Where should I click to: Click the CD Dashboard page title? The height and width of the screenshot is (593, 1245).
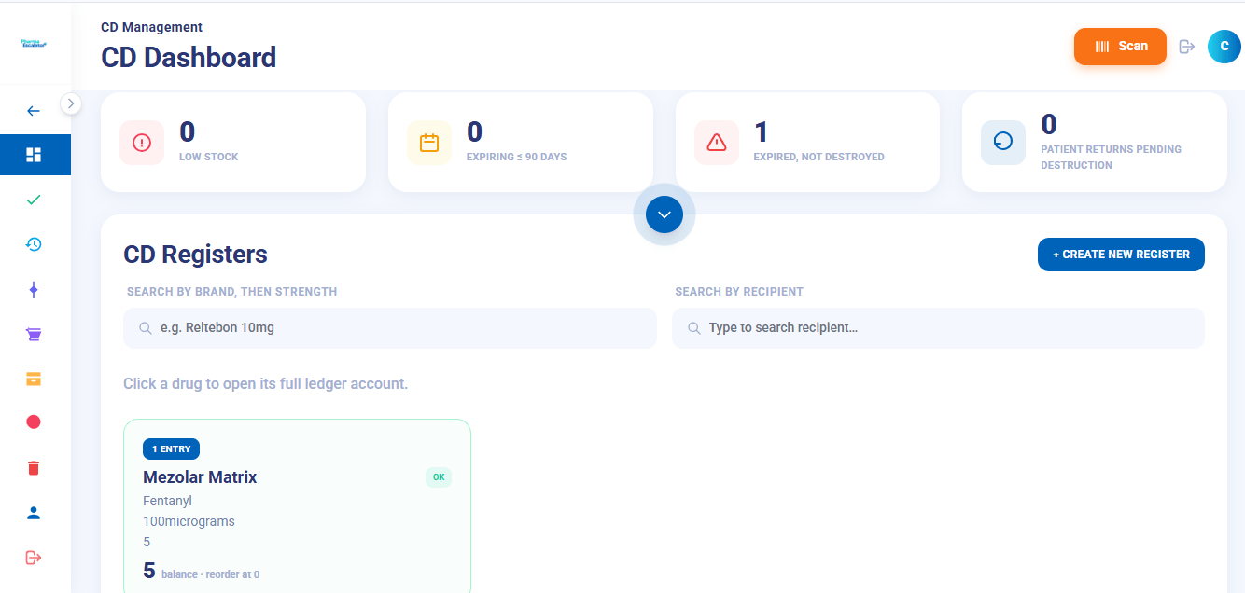click(x=189, y=58)
